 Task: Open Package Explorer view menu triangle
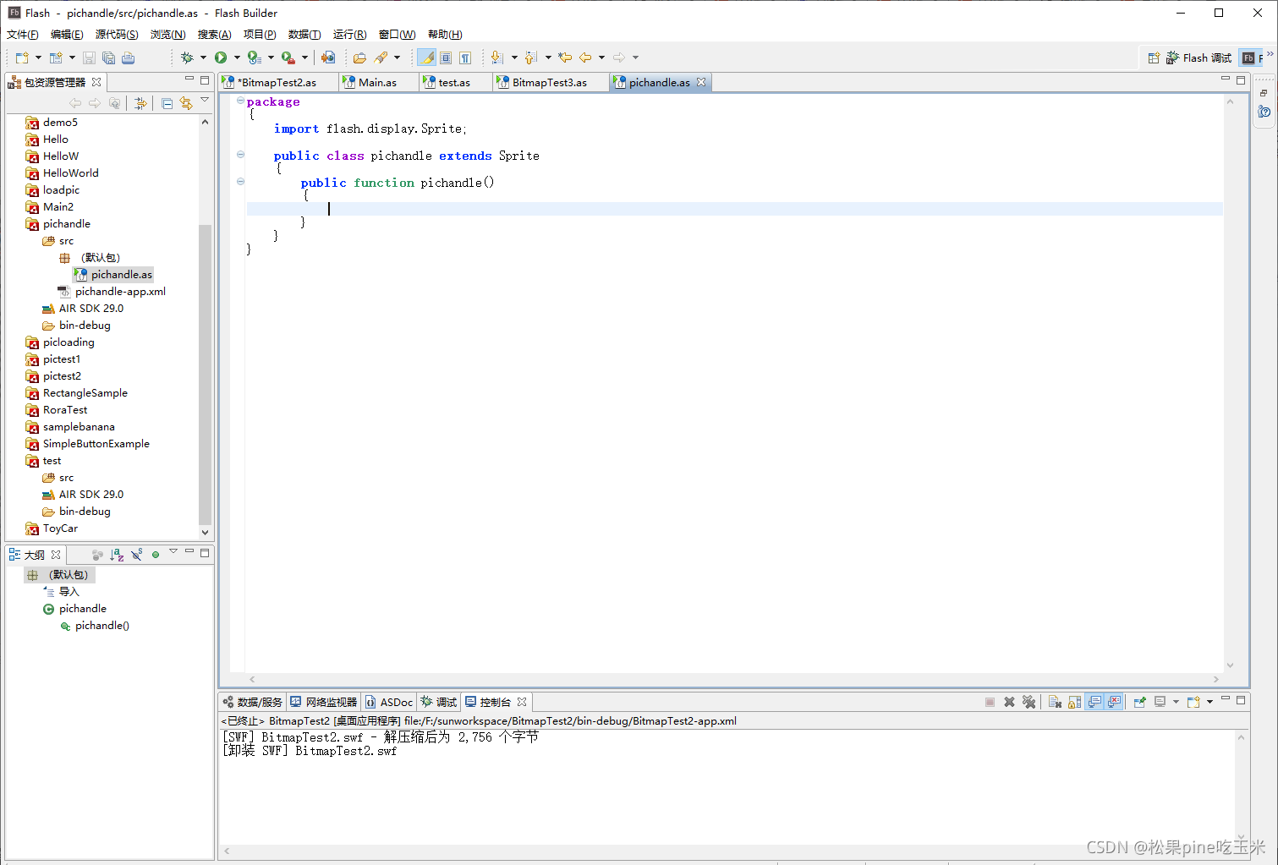[x=205, y=101]
